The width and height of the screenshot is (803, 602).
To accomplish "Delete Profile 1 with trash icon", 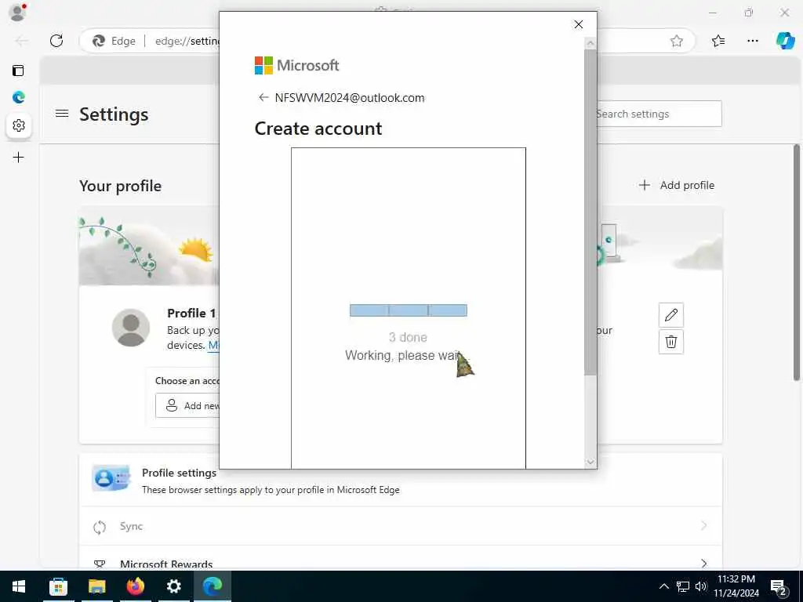I will (x=671, y=342).
